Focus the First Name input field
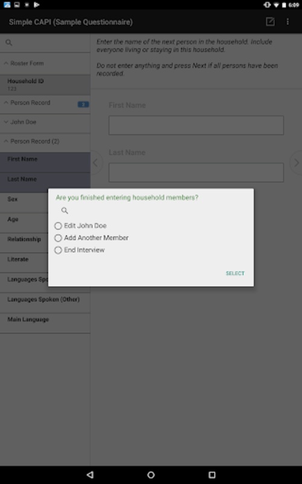Image resolution: width=302 pixels, height=484 pixels. point(196,125)
